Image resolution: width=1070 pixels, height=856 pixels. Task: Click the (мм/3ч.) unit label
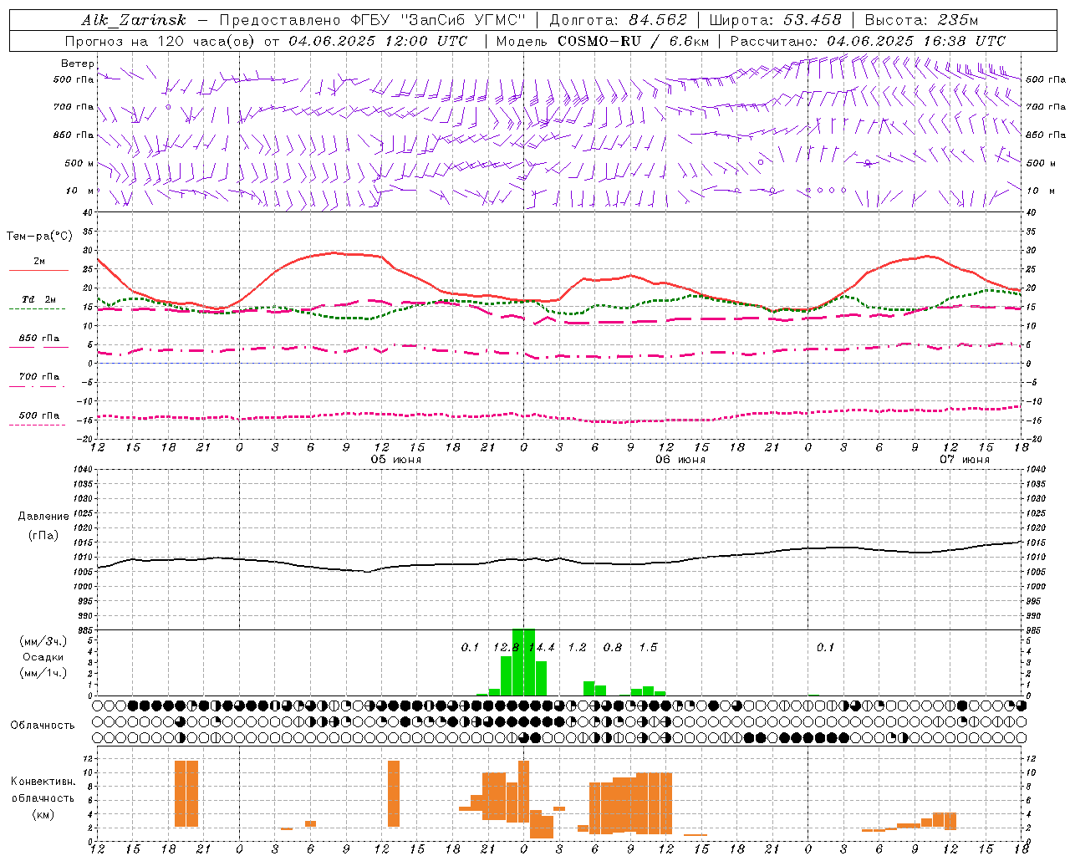[x=43, y=641]
